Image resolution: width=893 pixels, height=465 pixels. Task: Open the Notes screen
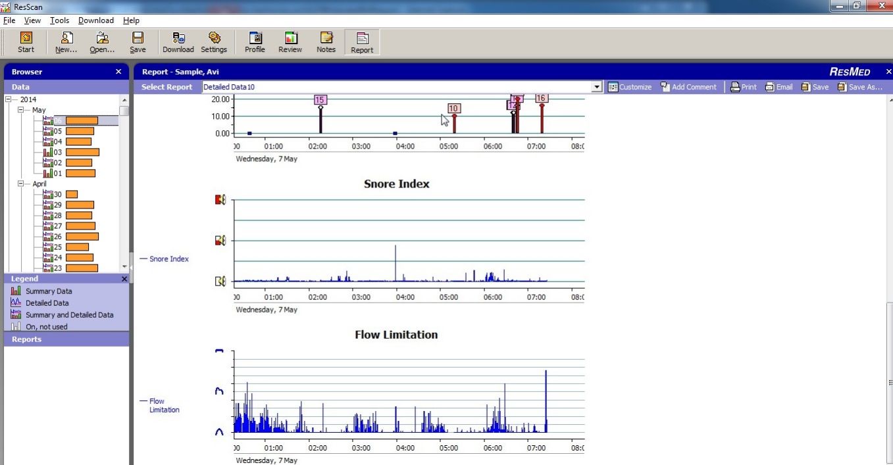pos(326,42)
